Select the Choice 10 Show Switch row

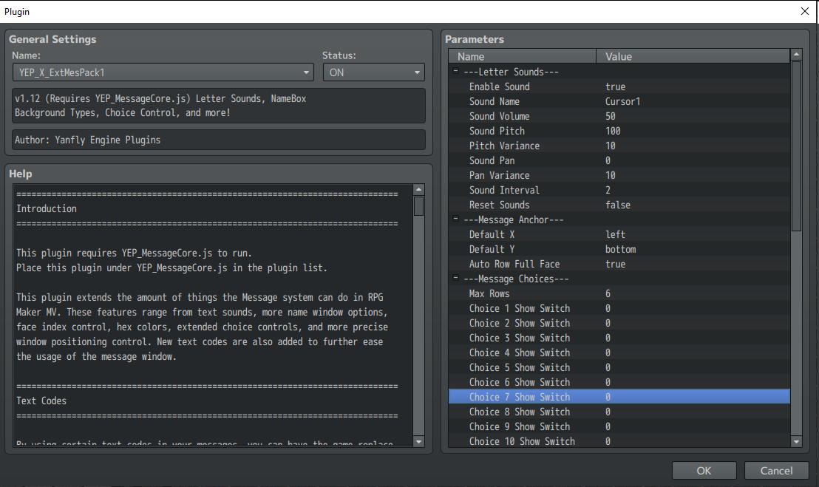tap(619, 441)
